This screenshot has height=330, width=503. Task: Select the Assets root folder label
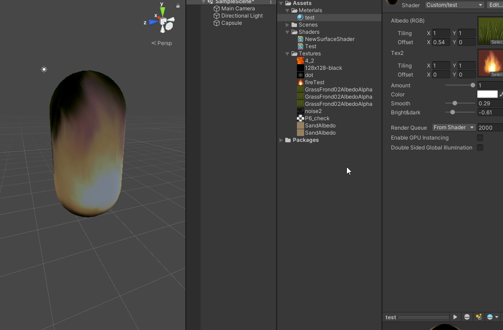(x=302, y=3)
